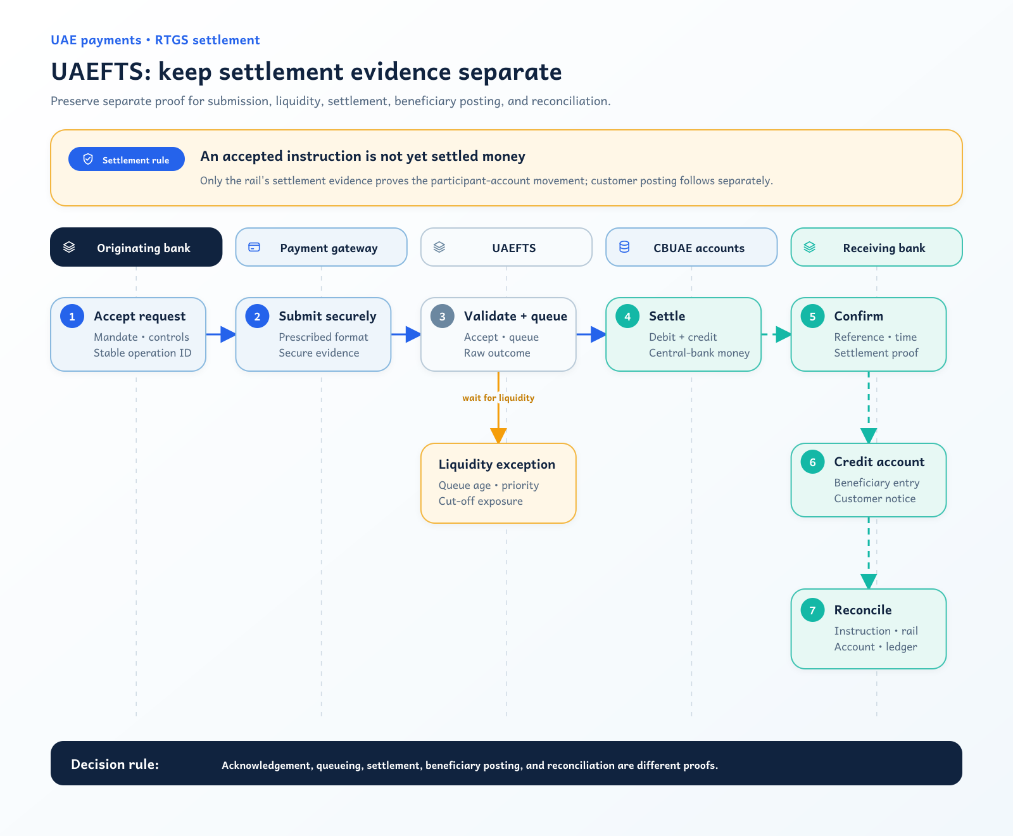Click the database icon beside CBUAE accounts

(624, 247)
